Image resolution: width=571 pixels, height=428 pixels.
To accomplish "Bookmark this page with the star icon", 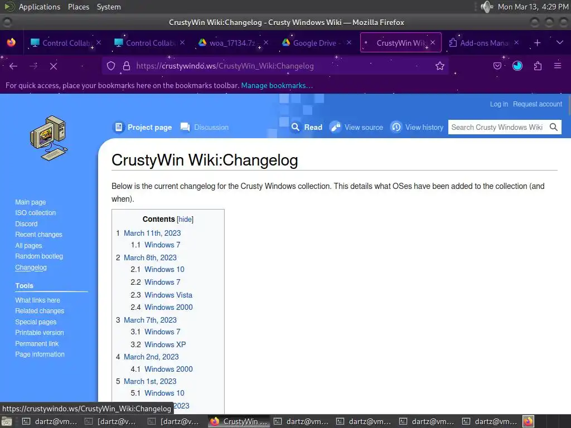I will (x=440, y=66).
